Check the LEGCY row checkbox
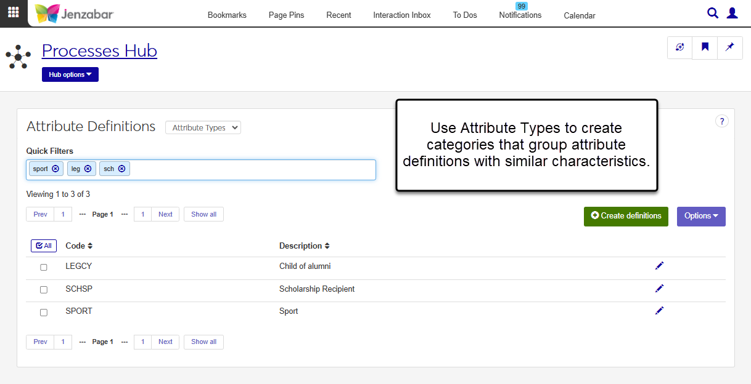This screenshot has height=384, width=751. click(x=44, y=267)
